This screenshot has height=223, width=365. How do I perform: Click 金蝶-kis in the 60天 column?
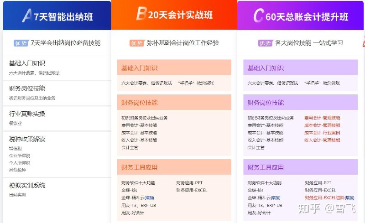click(x=255, y=190)
